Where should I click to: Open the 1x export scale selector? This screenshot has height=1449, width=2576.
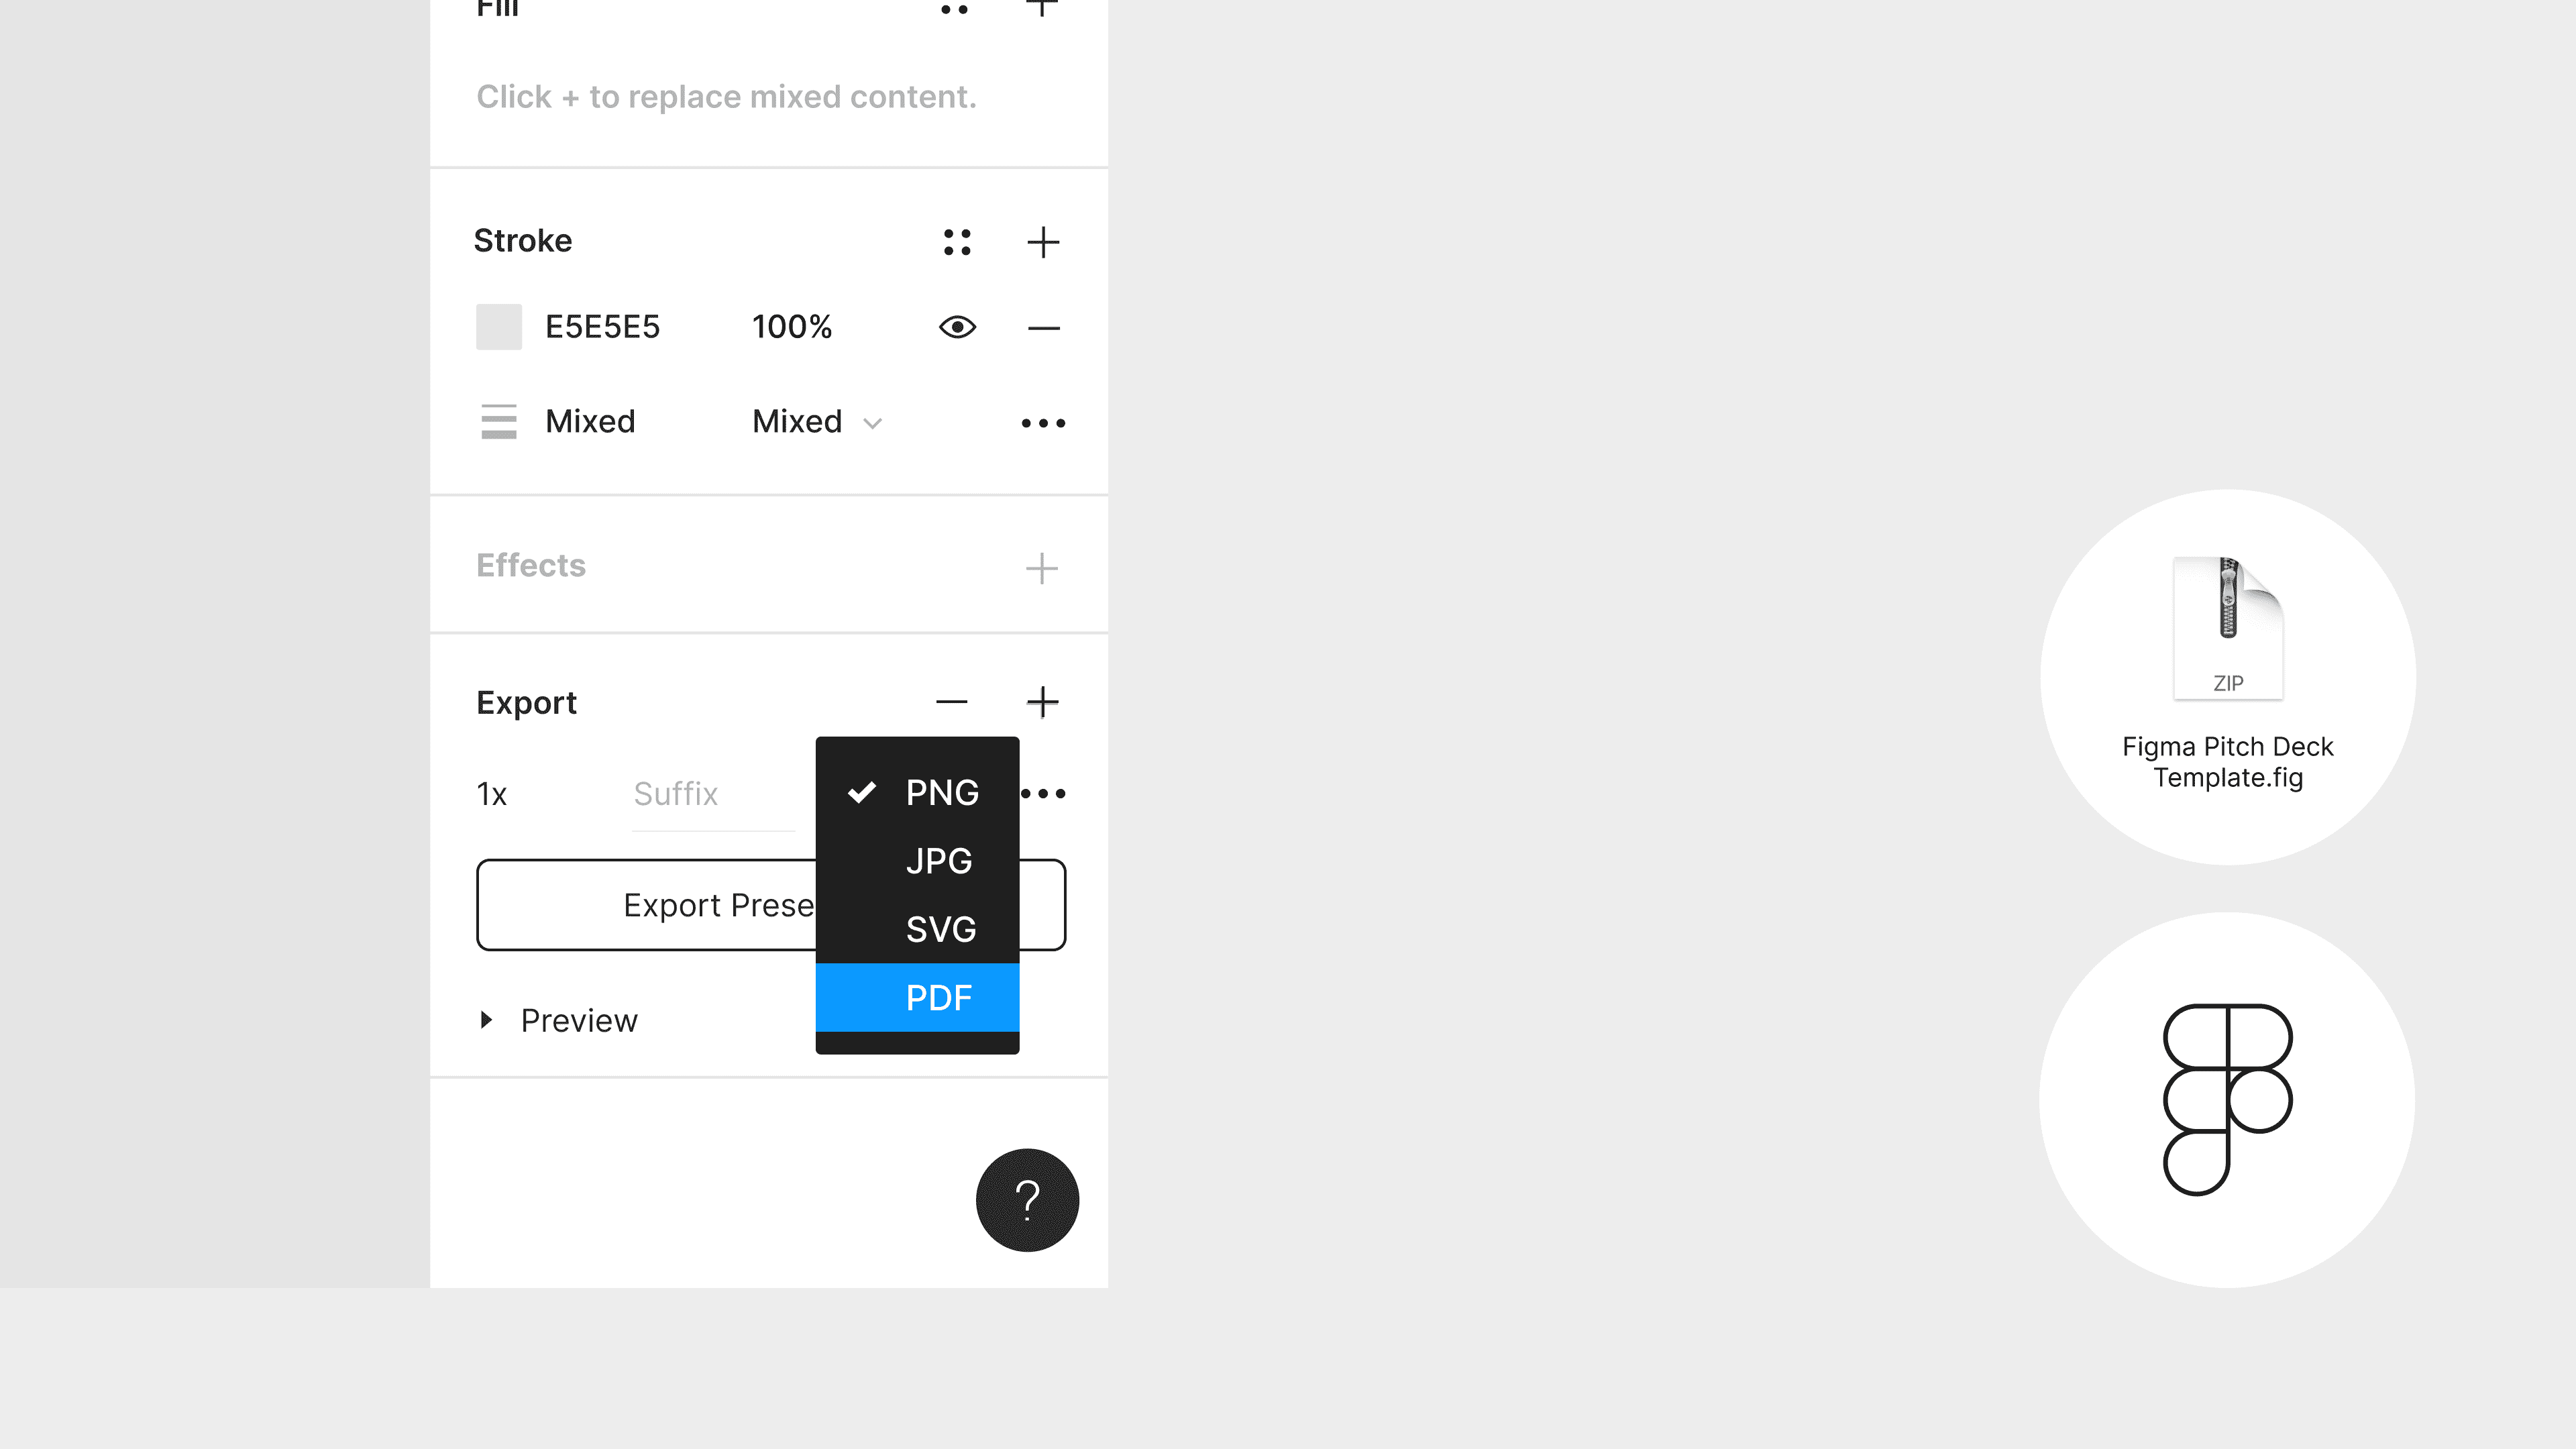(x=492, y=794)
